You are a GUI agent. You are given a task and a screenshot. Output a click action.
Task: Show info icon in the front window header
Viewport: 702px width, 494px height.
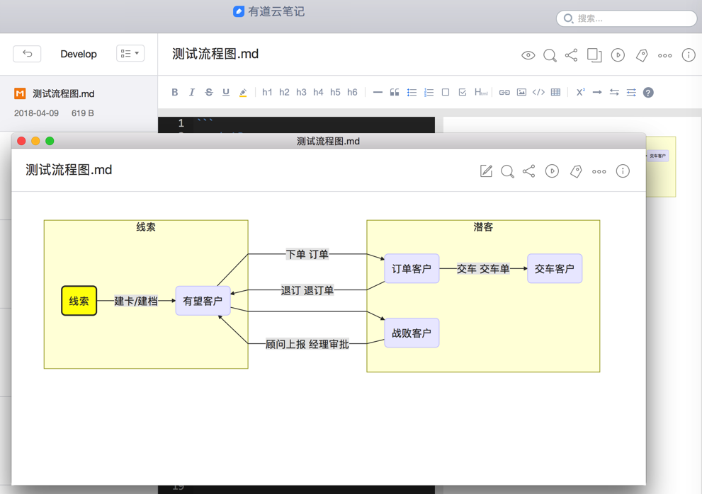click(623, 171)
